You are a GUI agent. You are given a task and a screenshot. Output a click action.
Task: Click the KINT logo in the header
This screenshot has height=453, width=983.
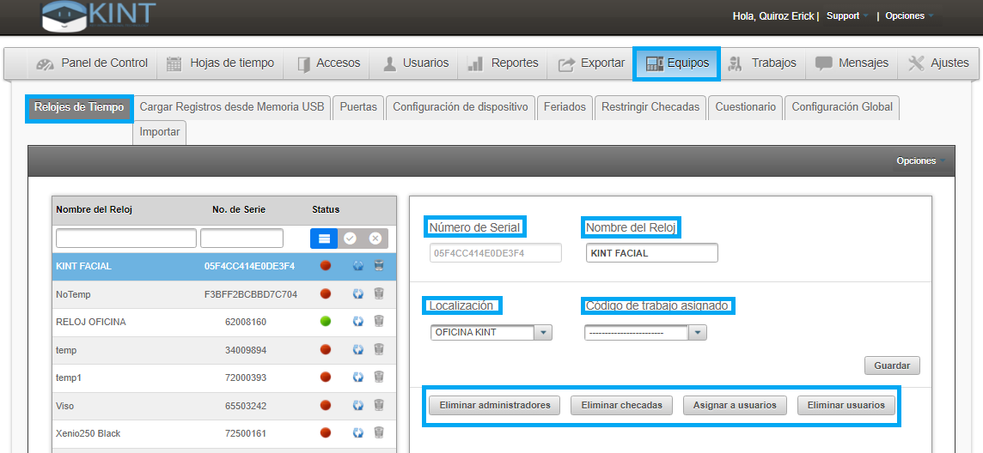[99, 15]
